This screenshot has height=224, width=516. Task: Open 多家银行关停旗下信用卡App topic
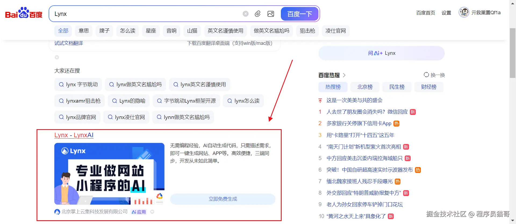pyautogui.click(x=359, y=124)
